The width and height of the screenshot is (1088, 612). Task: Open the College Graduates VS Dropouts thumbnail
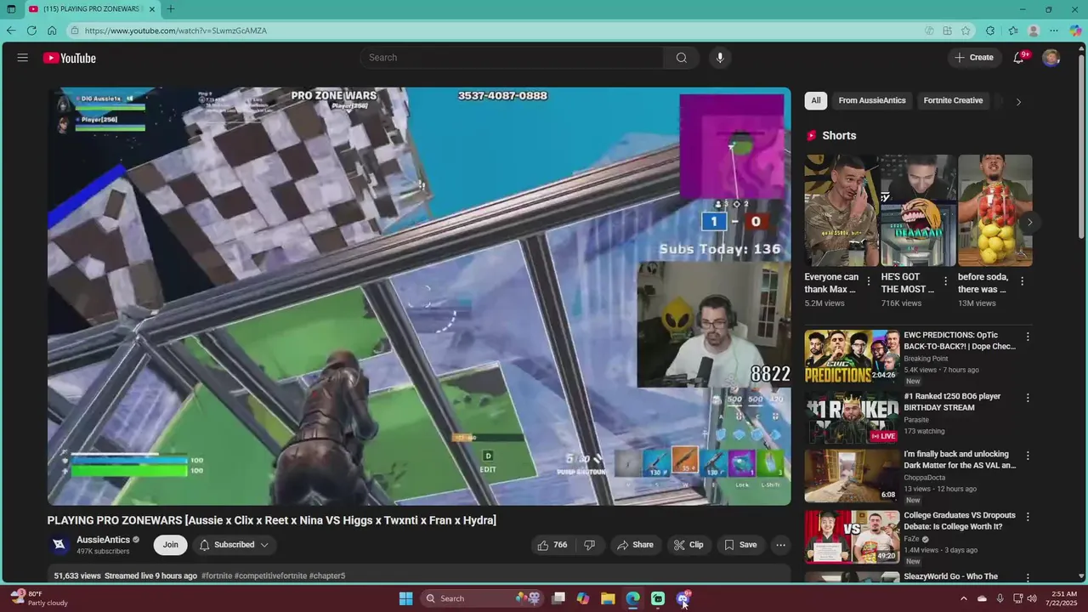point(852,536)
